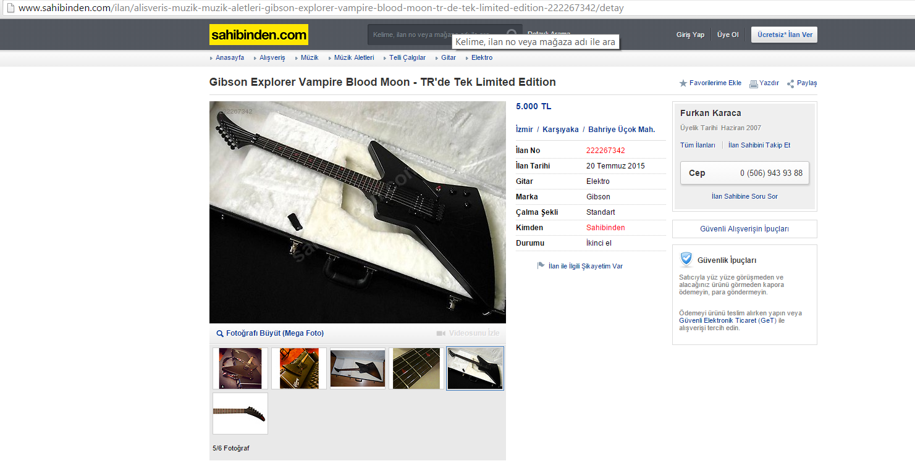Click the star icon for Favorilerime Ekle
The width and height of the screenshot is (915, 474).
pos(683,83)
